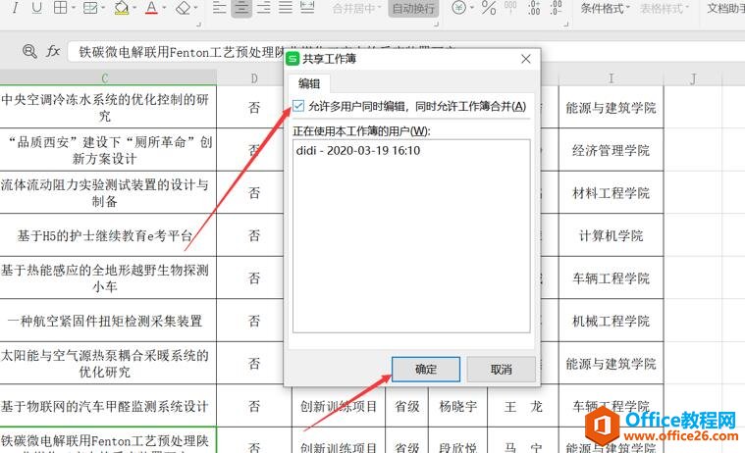This screenshot has height=453, width=745.
Task: Select cell 太阳能与空气源热泵耦合采暖系统的优化研究
Action: click(x=107, y=363)
